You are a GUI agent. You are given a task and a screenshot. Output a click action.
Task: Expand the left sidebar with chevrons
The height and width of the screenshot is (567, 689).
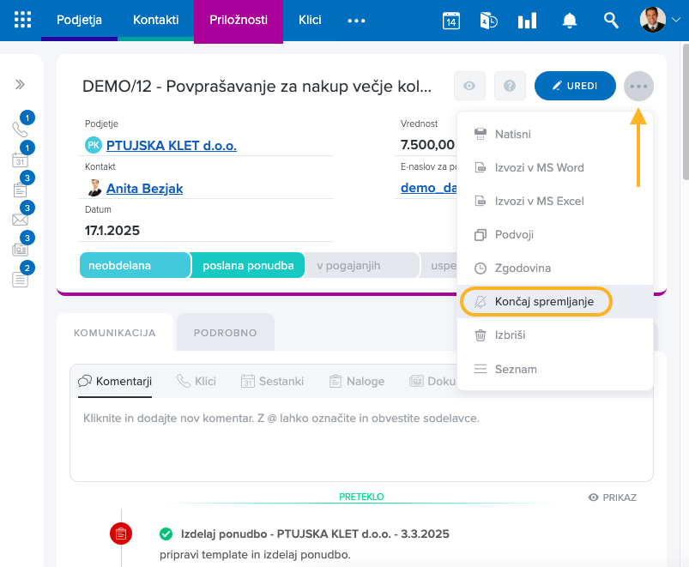(x=20, y=85)
